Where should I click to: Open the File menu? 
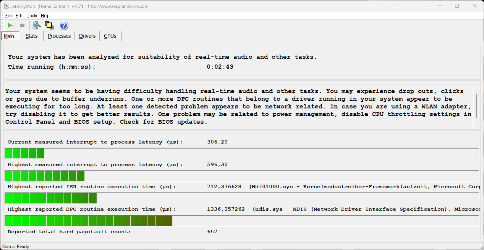[8, 16]
